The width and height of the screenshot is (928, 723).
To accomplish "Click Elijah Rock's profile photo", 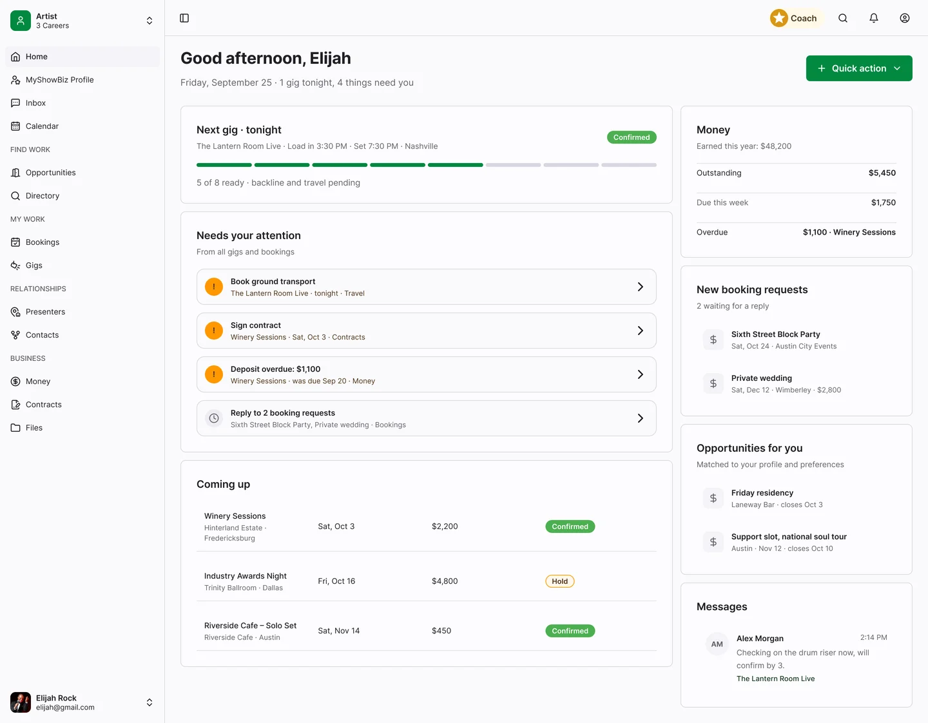I will (x=21, y=702).
